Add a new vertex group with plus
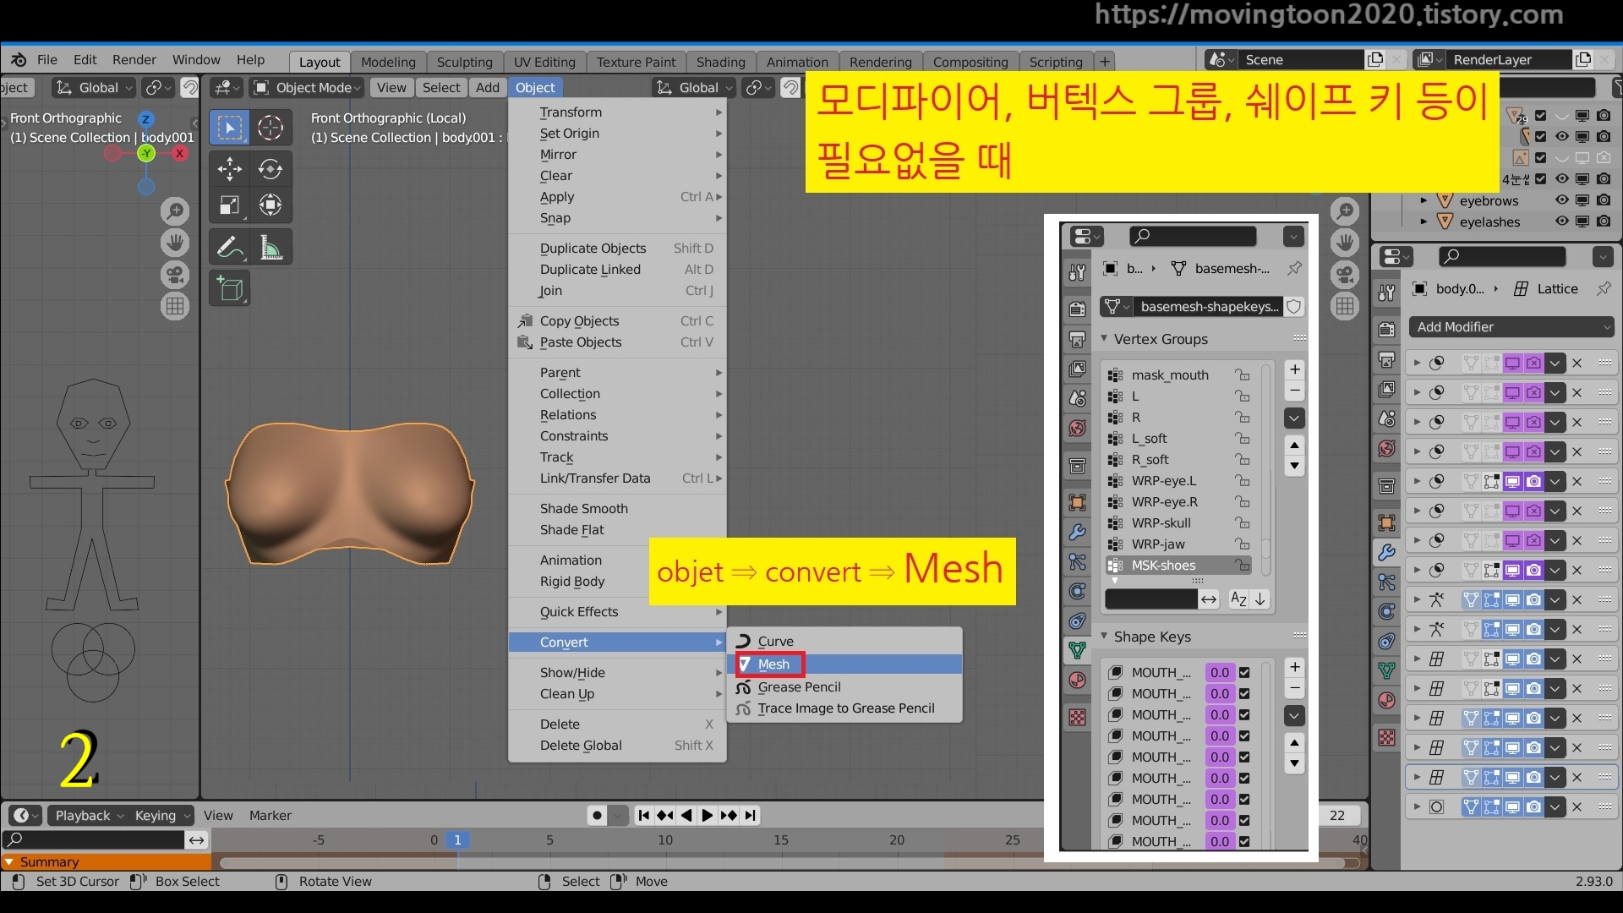Screen dimensions: 1623x913 (1295, 369)
